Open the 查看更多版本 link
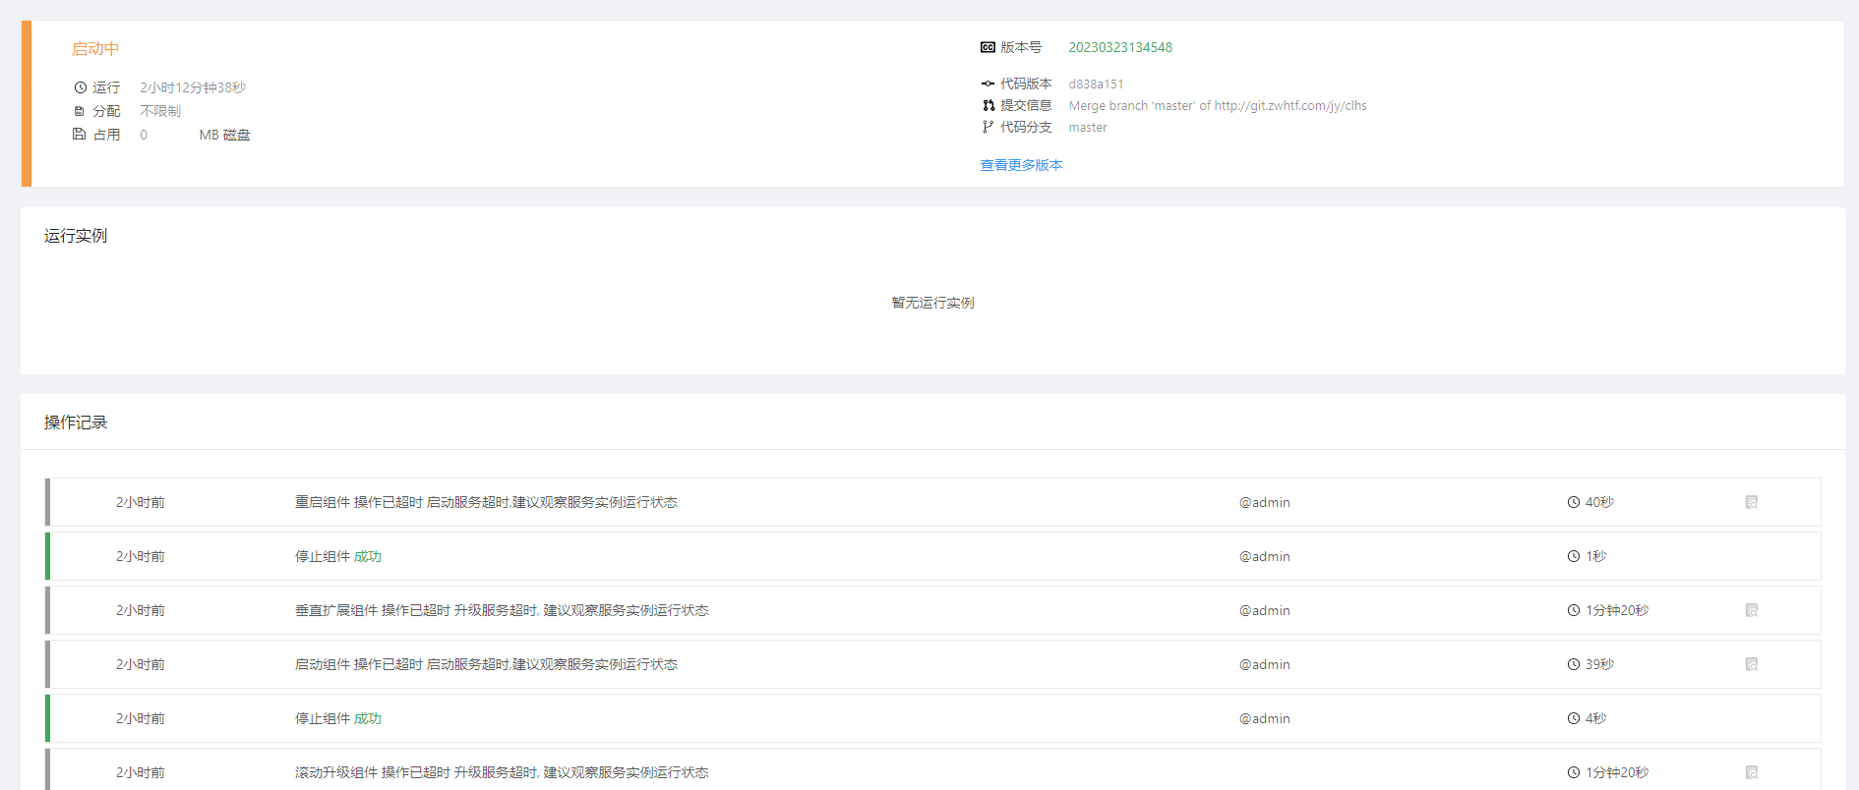This screenshot has width=1859, height=790. (x=1021, y=165)
